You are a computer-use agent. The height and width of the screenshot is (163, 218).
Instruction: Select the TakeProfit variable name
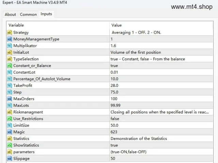pos(23,86)
